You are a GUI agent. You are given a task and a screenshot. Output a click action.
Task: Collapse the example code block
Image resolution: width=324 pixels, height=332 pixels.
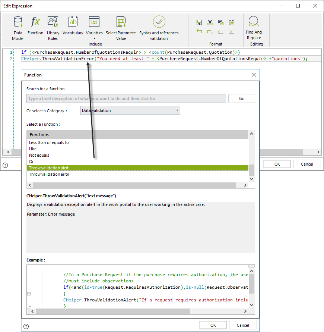(x=29, y=294)
